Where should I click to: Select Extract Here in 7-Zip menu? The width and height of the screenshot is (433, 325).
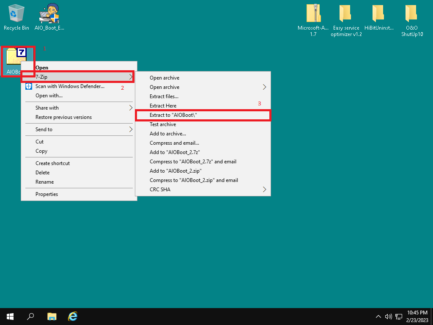point(163,106)
